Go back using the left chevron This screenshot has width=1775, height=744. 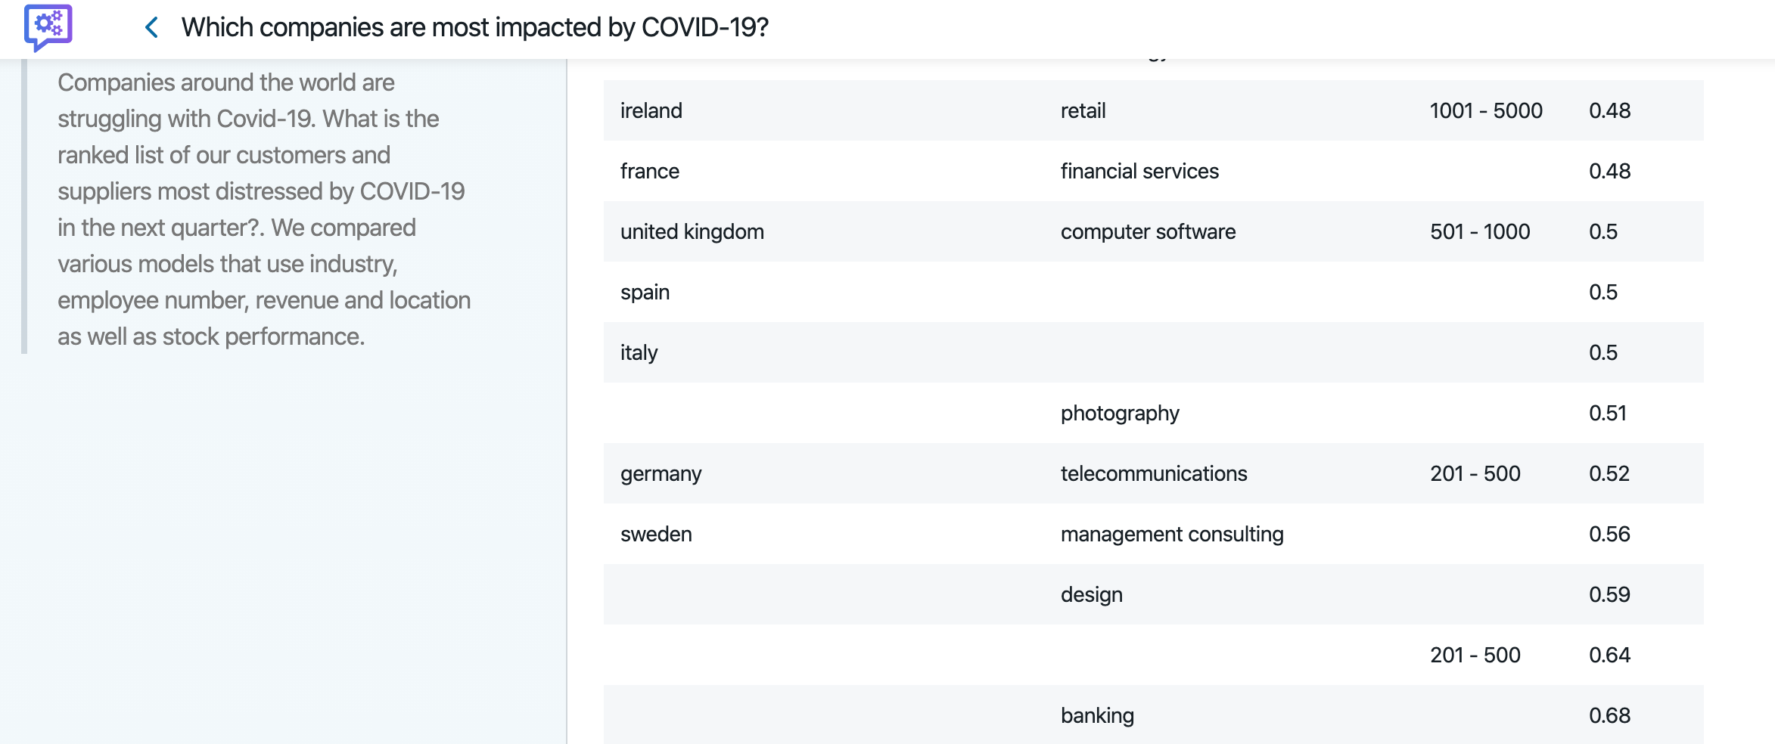click(x=151, y=28)
